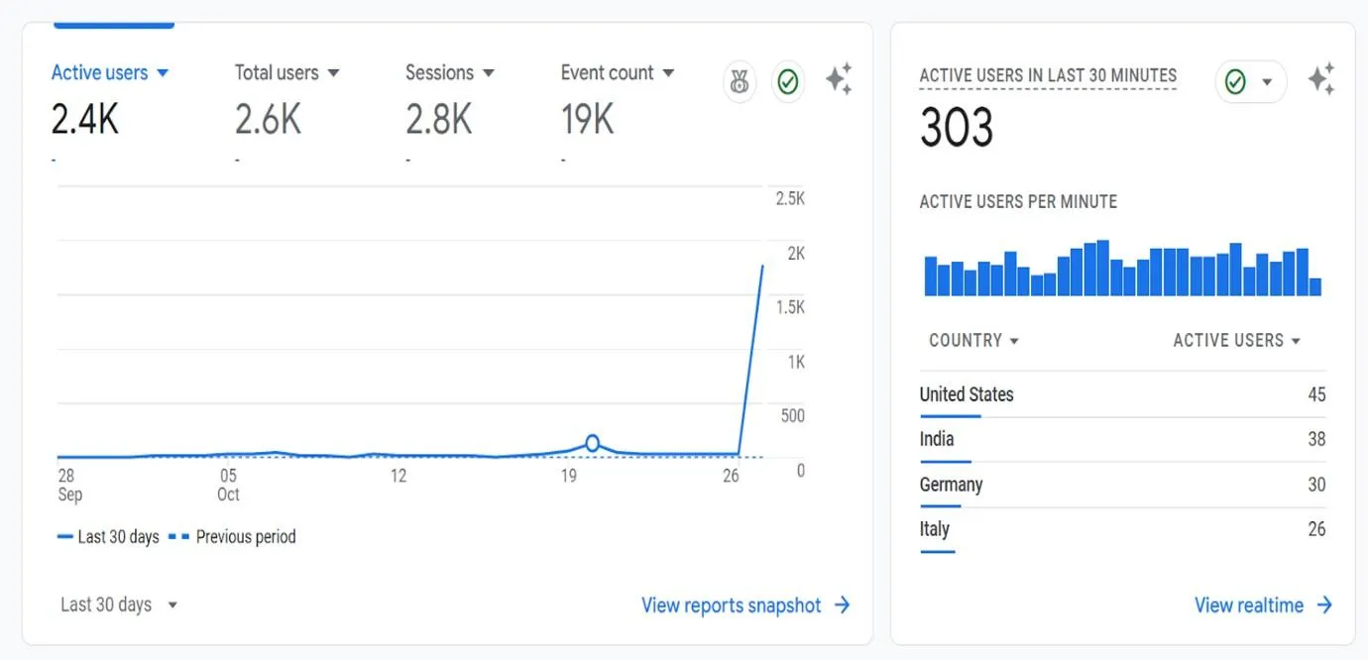Click the medal benchmarking icon
The width and height of the screenshot is (1368, 660).
(739, 81)
